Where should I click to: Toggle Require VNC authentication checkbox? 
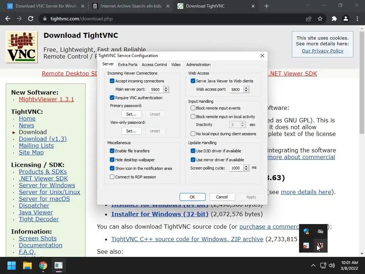pos(112,98)
